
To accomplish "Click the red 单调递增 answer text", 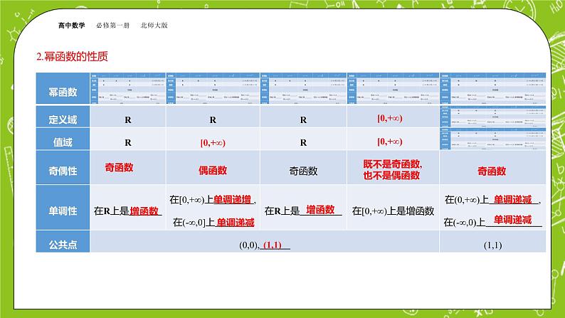I will tap(236, 199).
